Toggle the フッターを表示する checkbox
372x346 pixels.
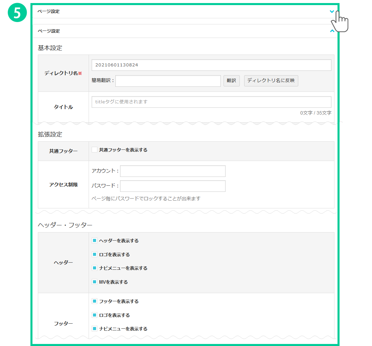[x=95, y=301]
